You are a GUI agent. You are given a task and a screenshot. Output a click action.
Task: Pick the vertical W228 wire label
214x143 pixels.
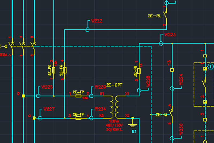point(148,81)
